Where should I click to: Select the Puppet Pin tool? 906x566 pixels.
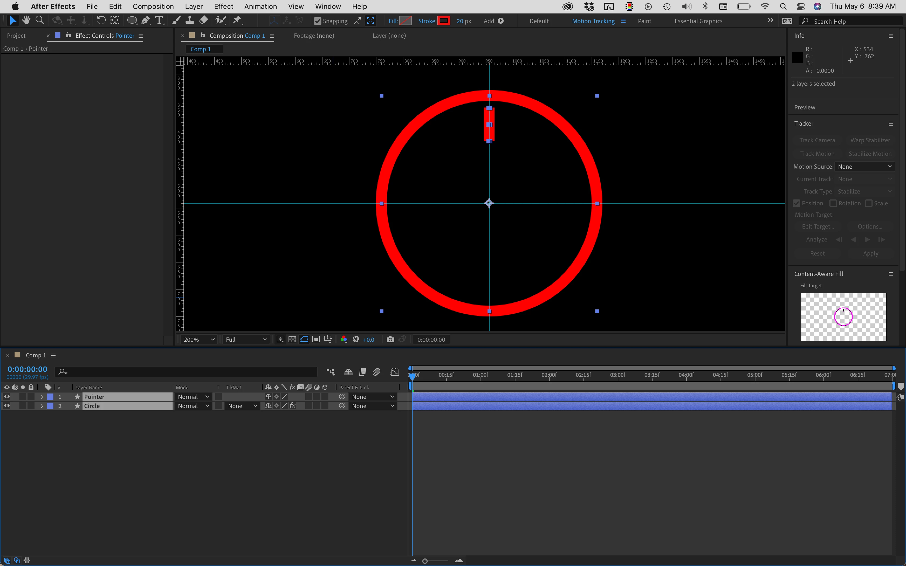237,20
